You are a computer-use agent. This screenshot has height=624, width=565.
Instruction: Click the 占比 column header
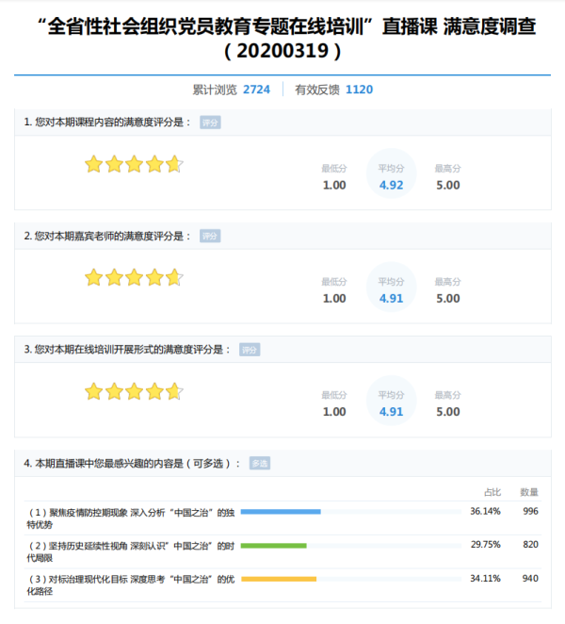[492, 491]
